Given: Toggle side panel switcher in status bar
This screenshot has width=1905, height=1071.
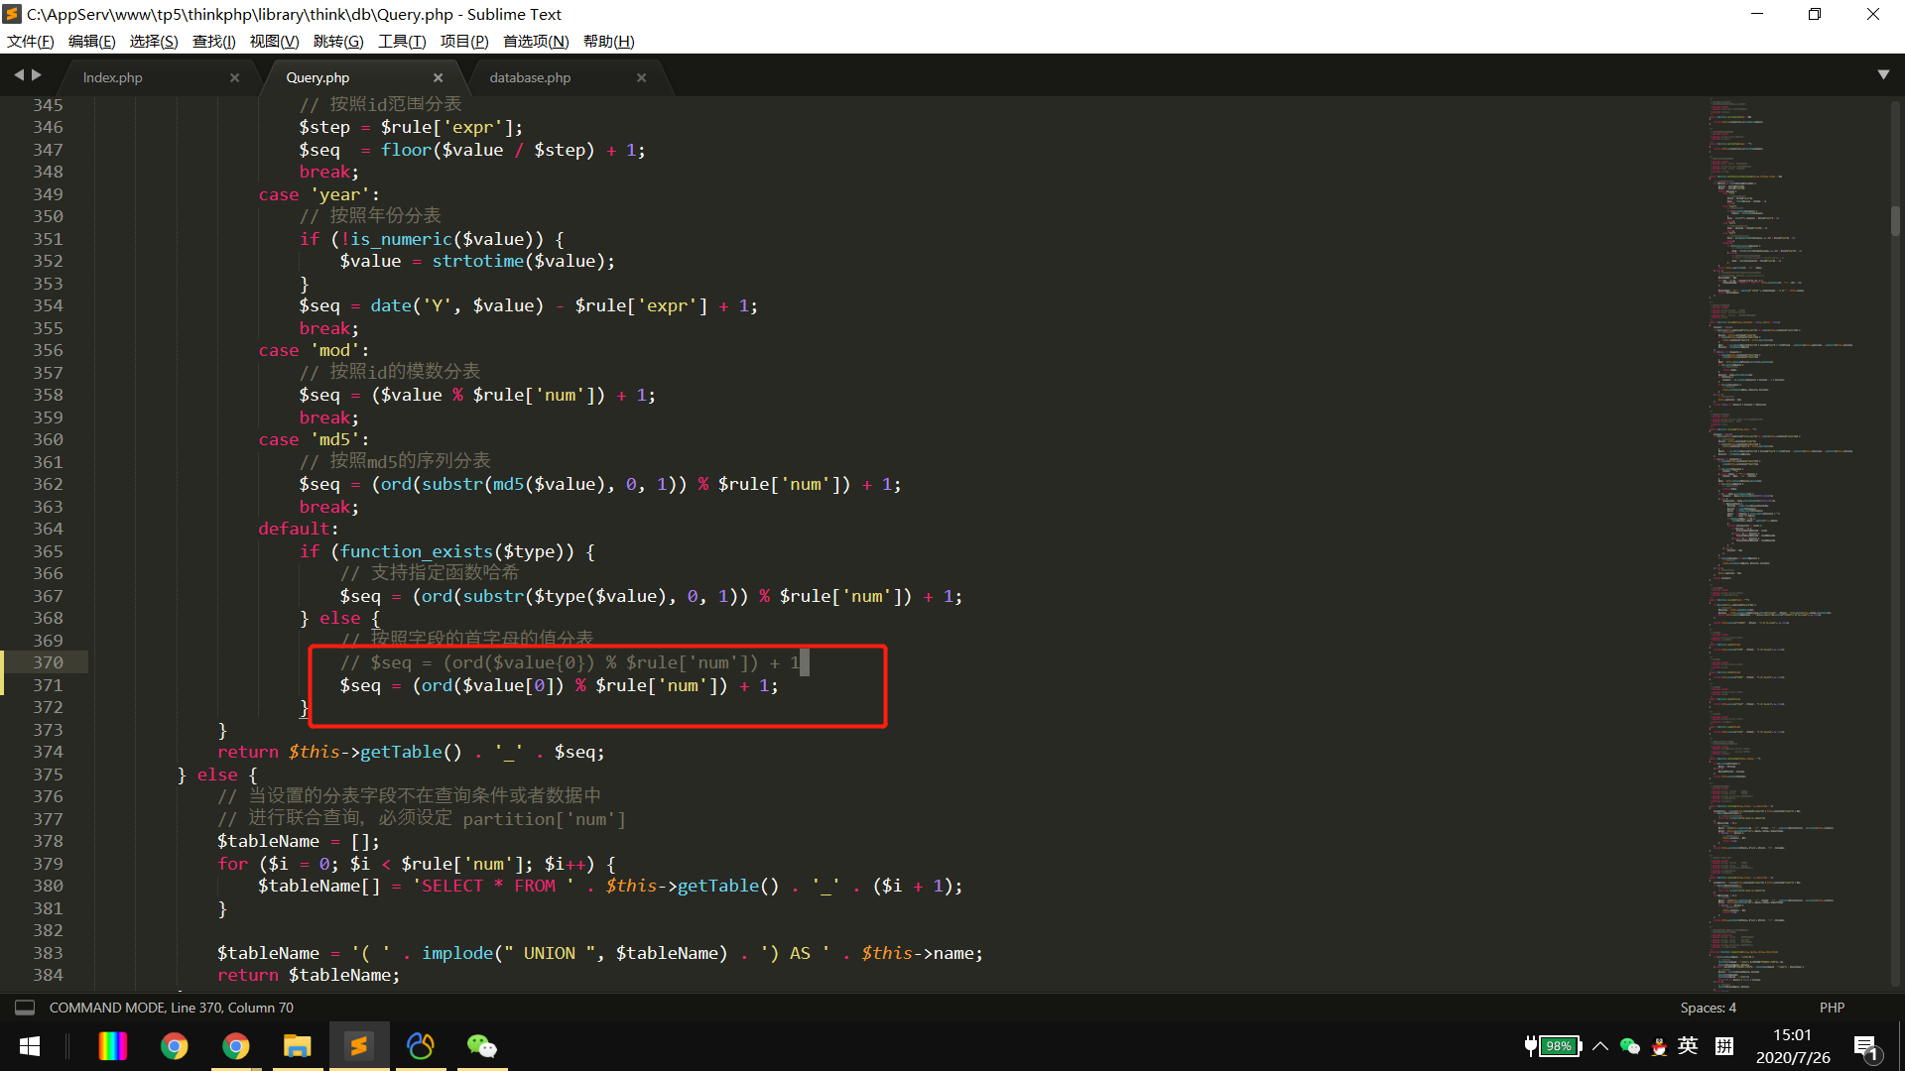Looking at the screenshot, I should click(x=25, y=1008).
